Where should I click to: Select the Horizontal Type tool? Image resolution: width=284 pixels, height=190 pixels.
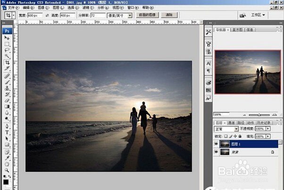point(7,132)
